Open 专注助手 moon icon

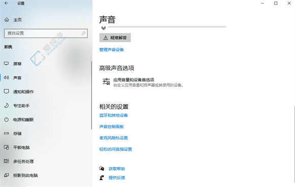coord(7,105)
